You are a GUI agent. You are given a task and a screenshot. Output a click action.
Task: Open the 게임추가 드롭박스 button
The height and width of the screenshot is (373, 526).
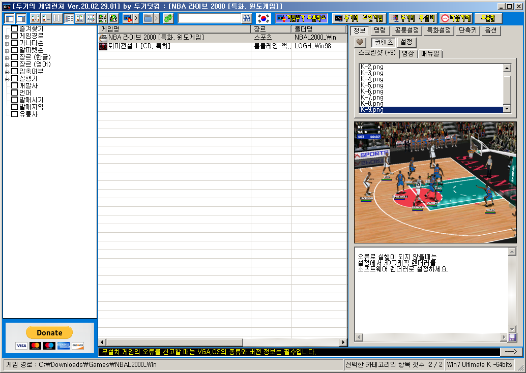[302, 18]
